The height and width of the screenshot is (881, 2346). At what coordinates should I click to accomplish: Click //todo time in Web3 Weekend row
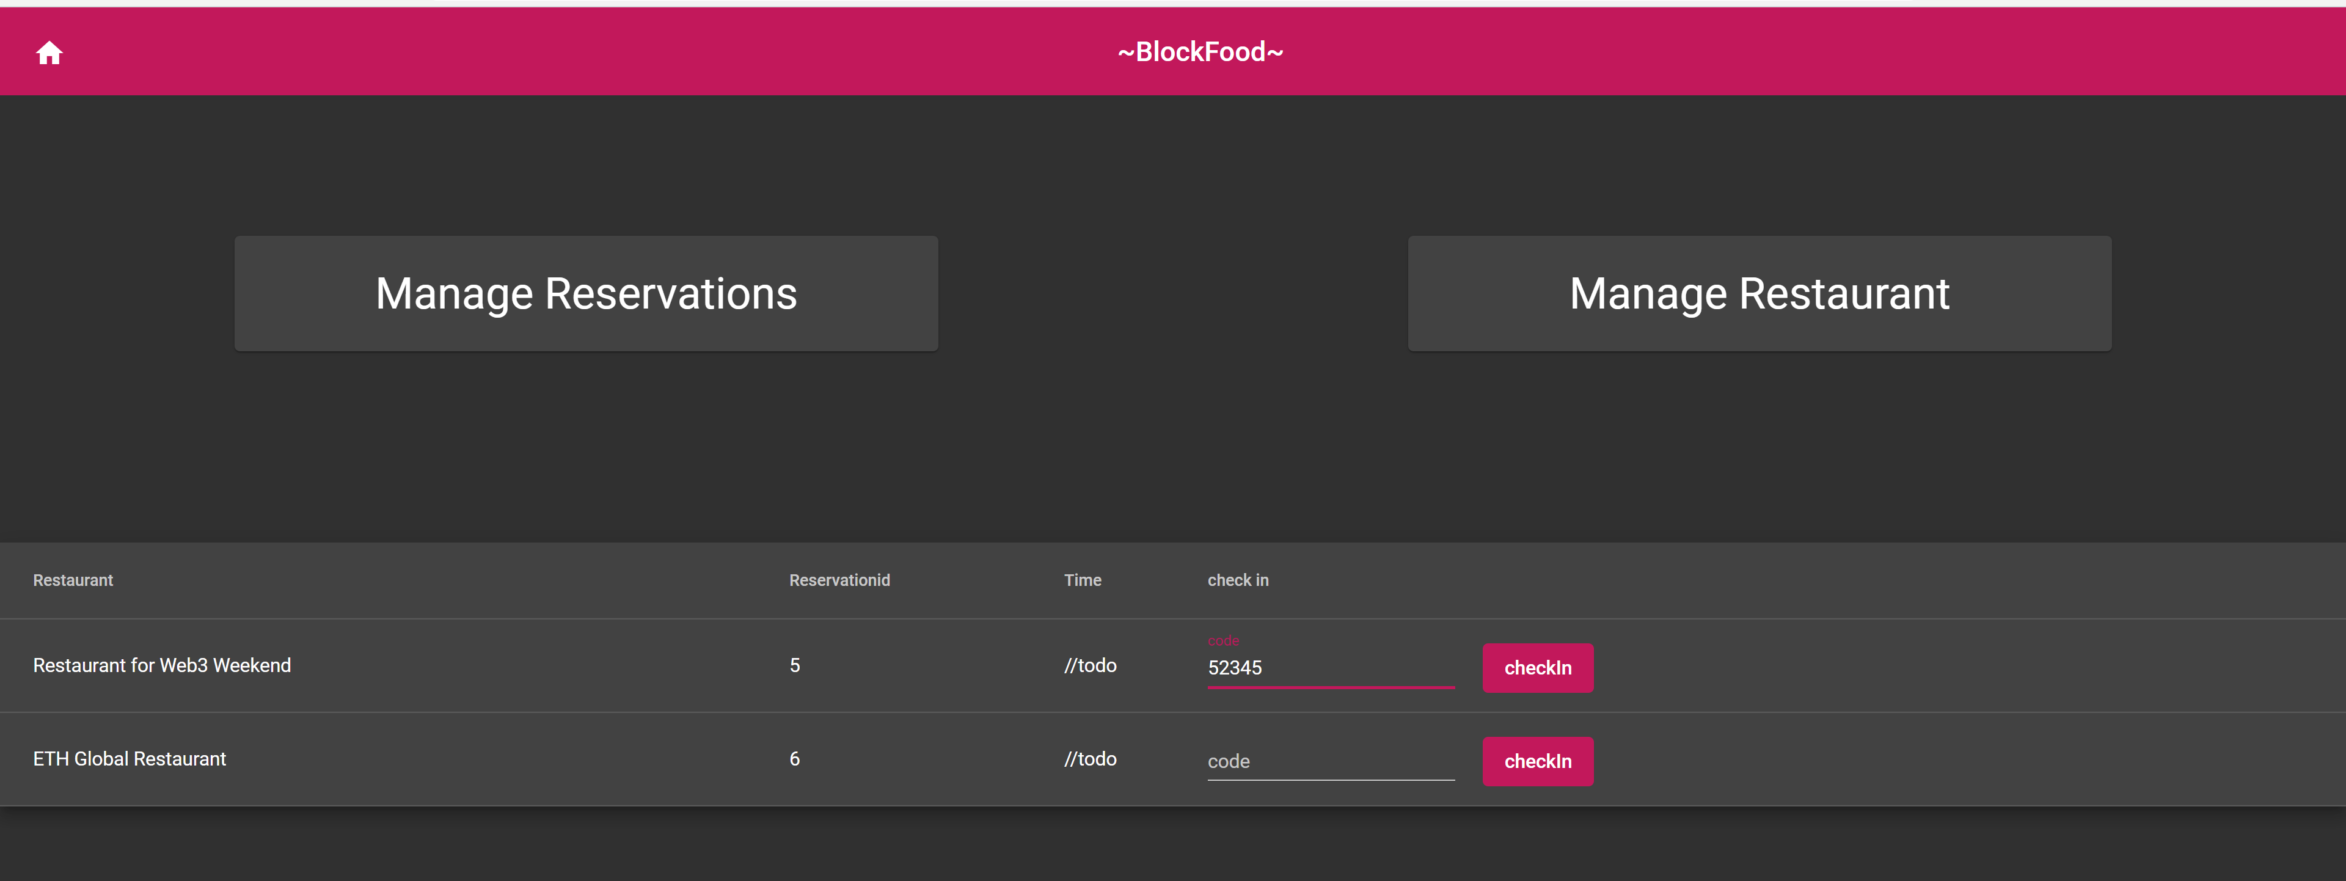tap(1090, 666)
